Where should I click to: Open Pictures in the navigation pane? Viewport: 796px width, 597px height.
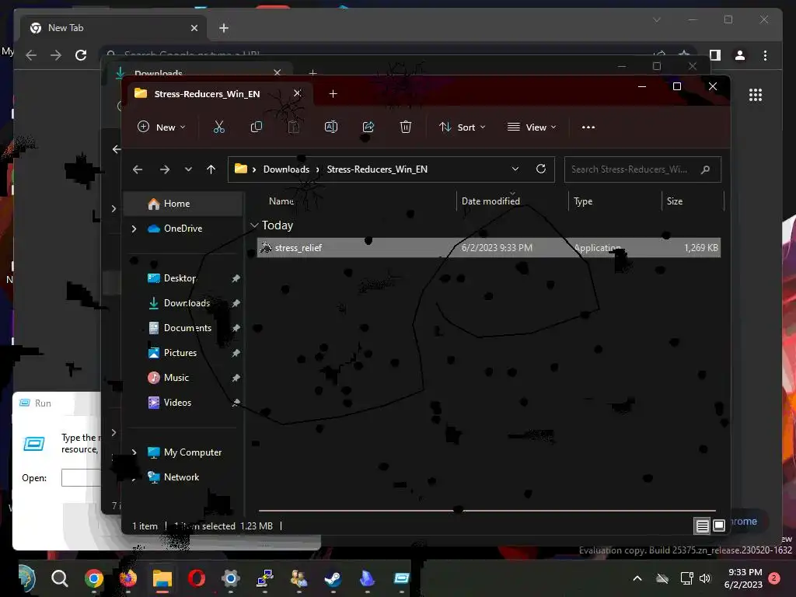point(180,353)
